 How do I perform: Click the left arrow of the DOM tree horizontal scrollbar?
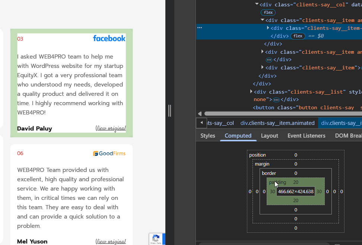pyautogui.click(x=200, y=114)
